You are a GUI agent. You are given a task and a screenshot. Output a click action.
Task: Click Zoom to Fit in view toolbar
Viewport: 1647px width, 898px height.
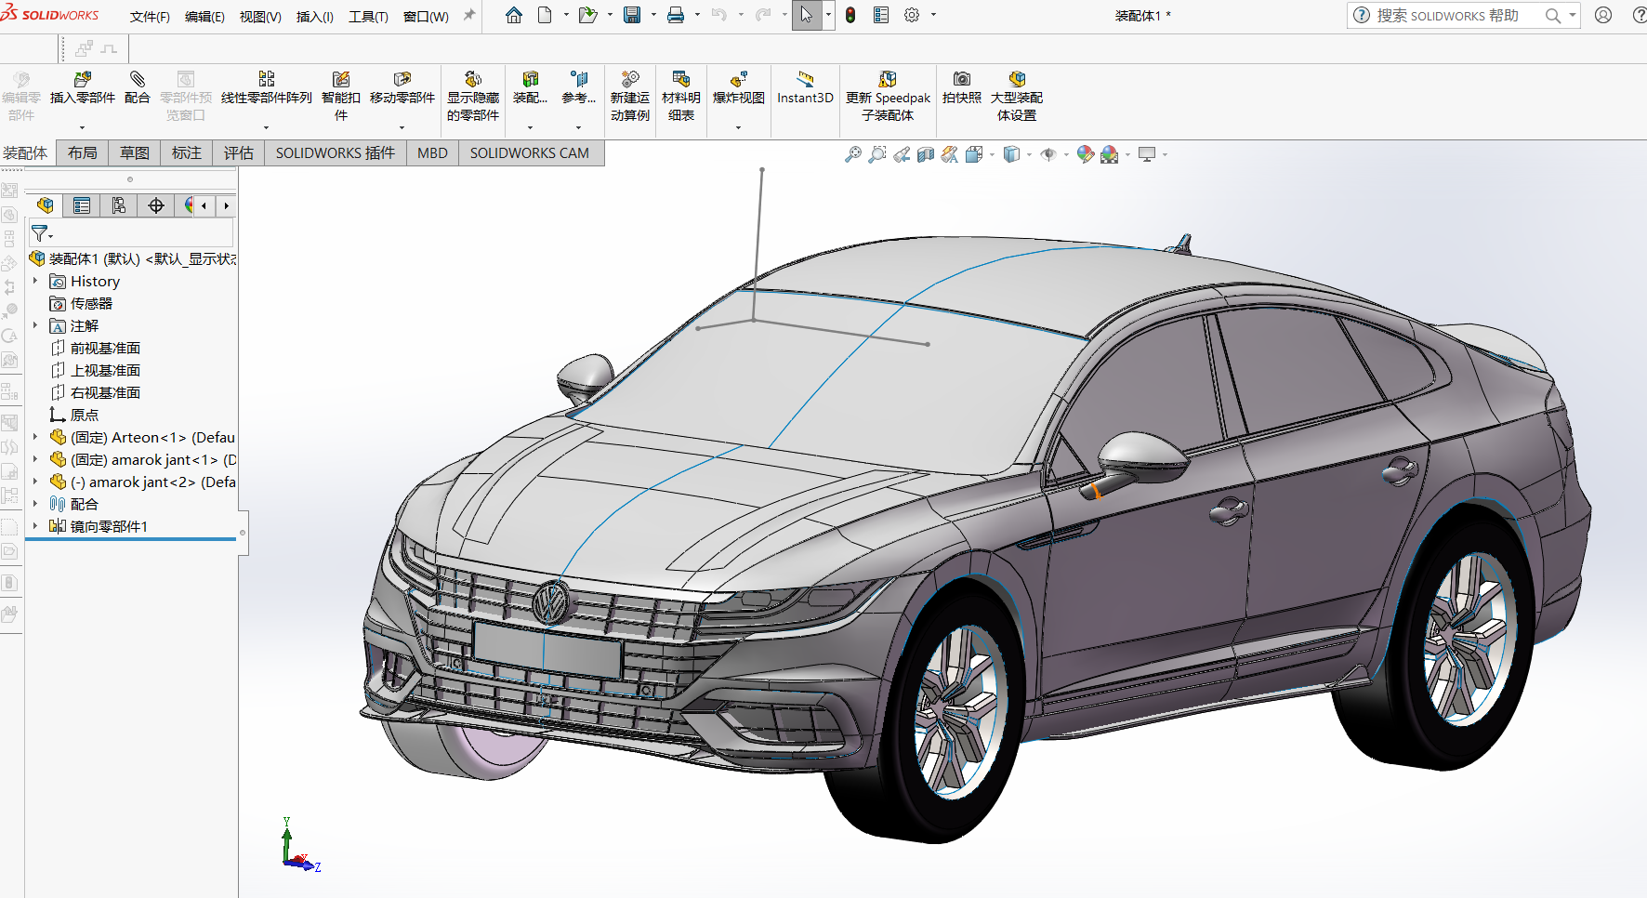(853, 154)
